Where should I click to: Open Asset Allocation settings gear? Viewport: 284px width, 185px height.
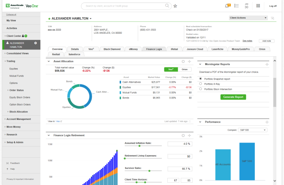point(183,61)
